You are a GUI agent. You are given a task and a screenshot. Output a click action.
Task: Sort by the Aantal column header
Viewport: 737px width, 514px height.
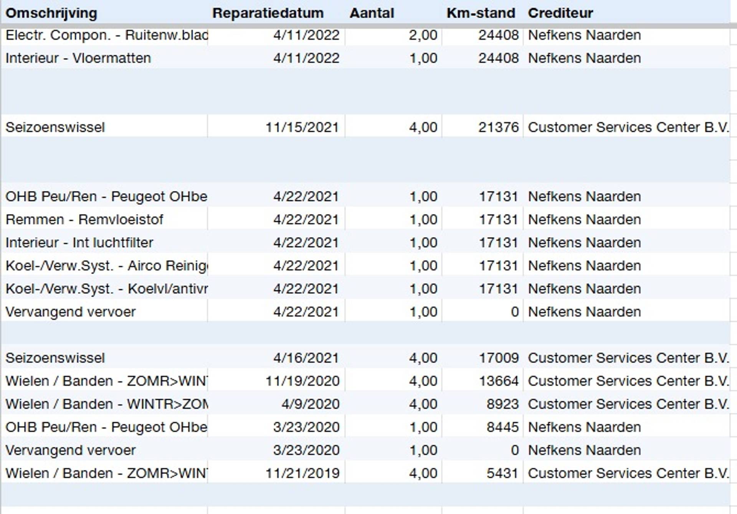[x=372, y=13]
